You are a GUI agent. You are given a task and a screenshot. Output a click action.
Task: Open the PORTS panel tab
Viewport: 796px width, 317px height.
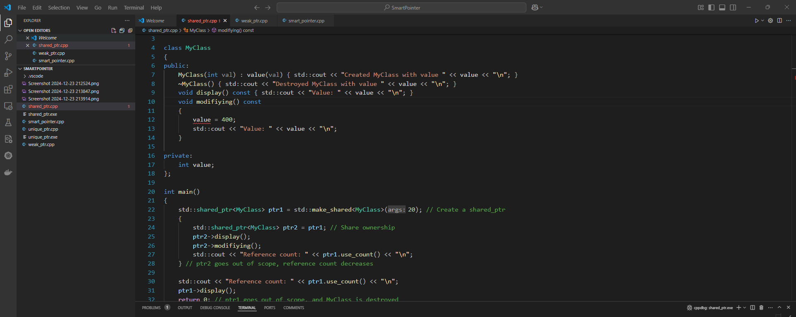270,307
